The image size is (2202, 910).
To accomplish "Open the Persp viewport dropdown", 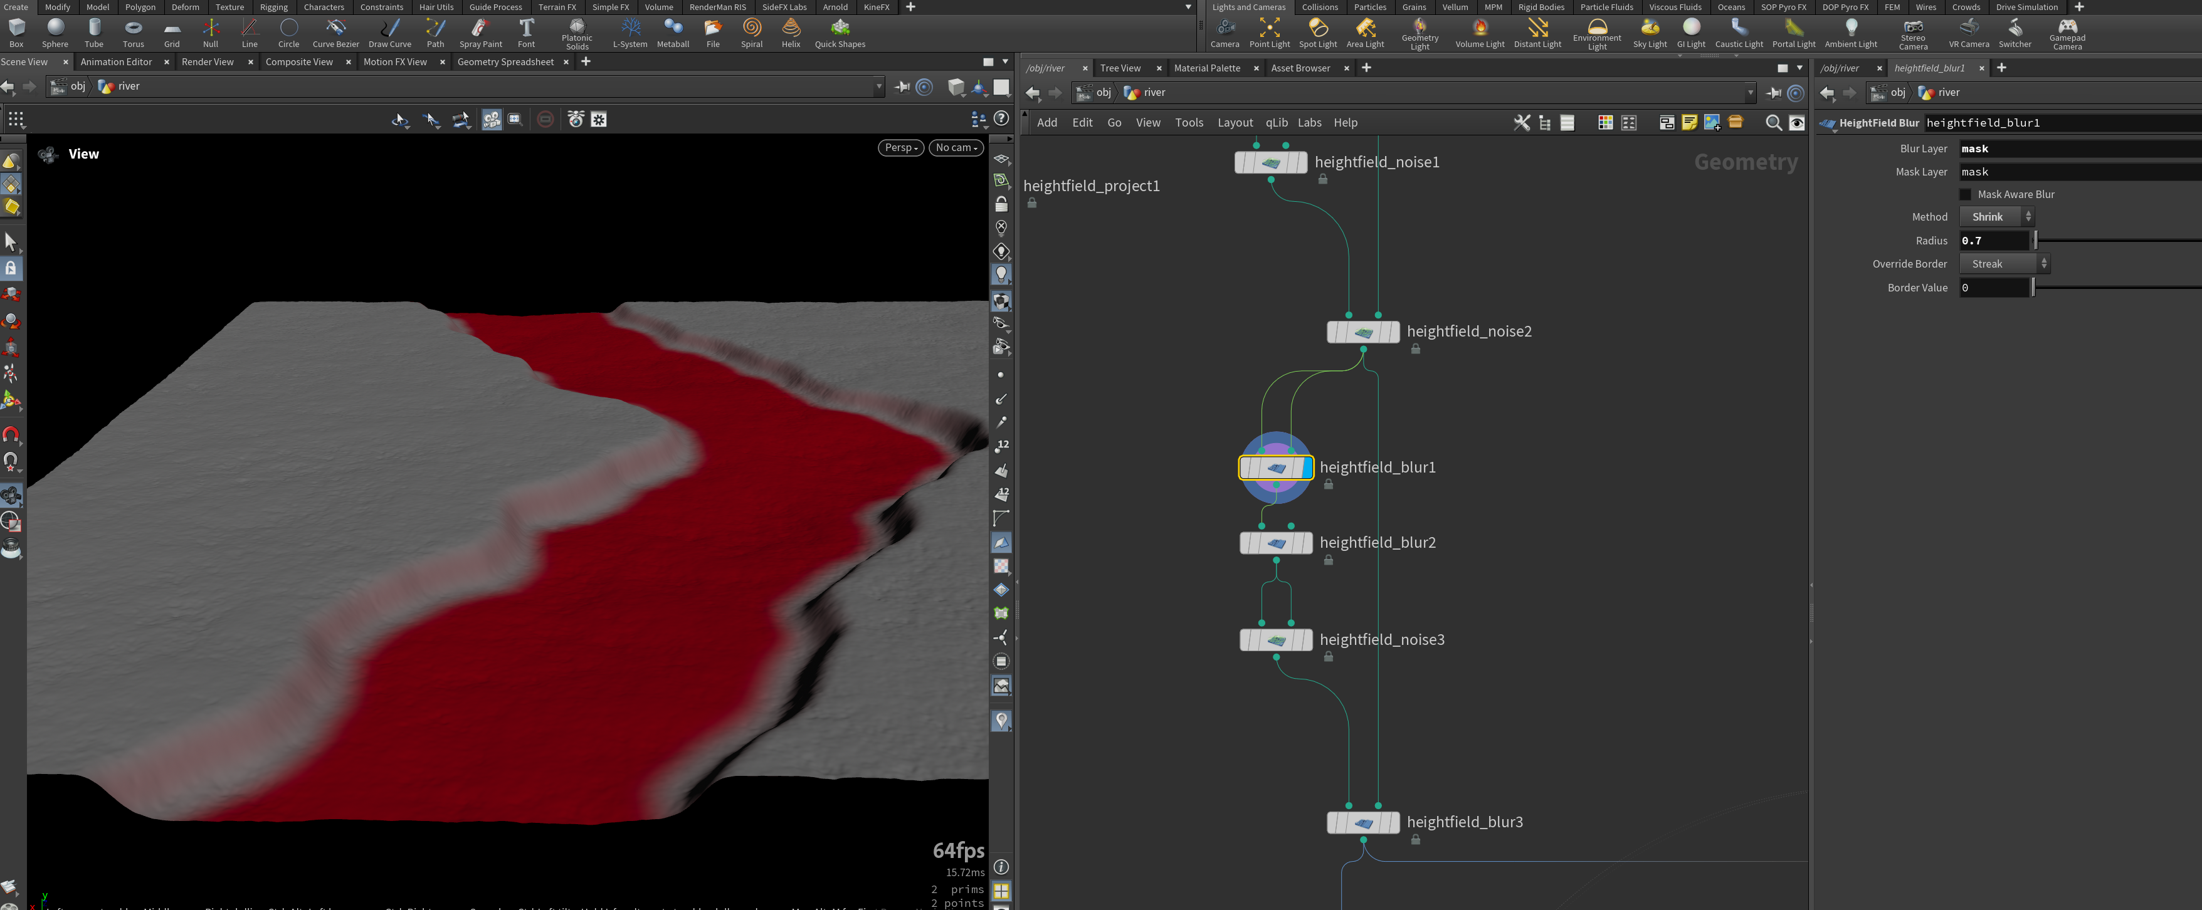I will click(900, 148).
